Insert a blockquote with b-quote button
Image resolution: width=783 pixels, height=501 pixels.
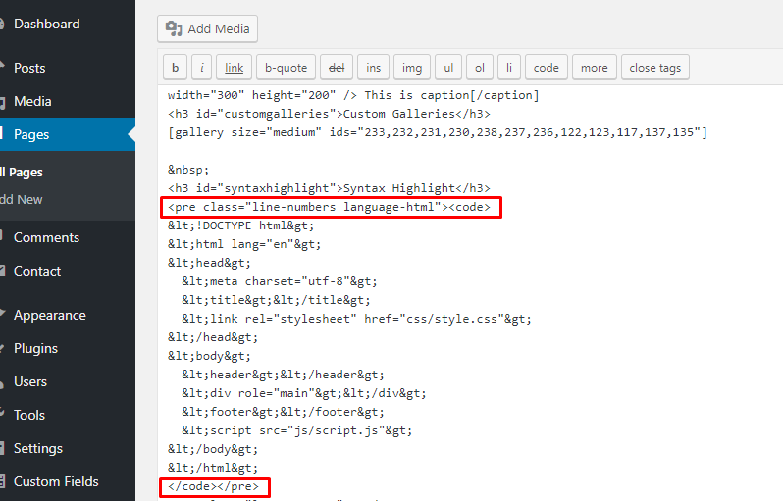click(286, 68)
